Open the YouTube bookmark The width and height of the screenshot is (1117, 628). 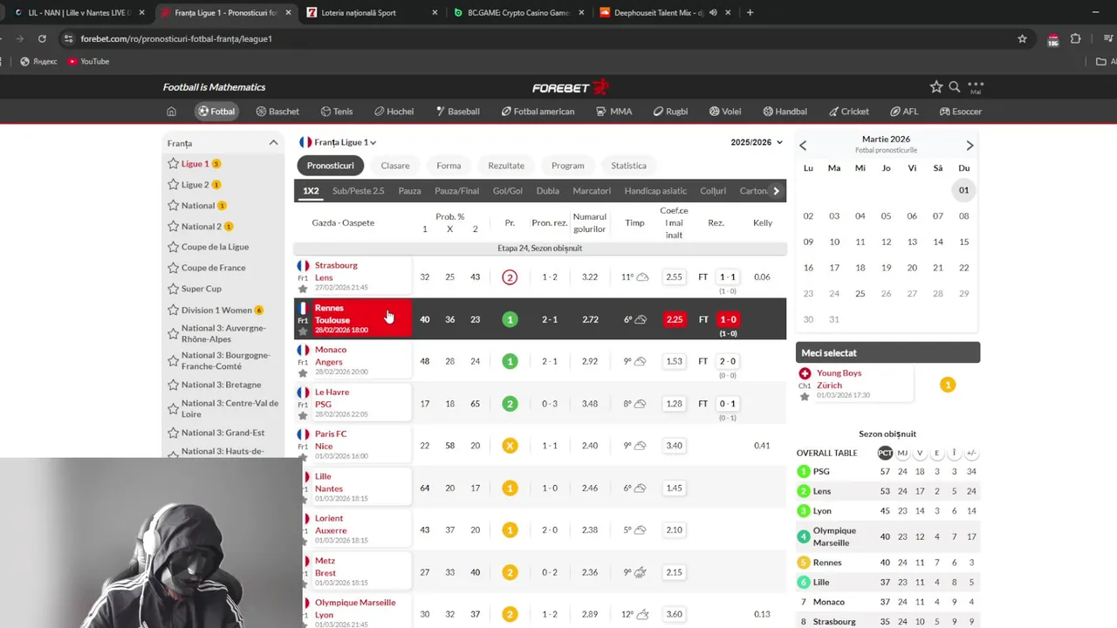point(88,61)
